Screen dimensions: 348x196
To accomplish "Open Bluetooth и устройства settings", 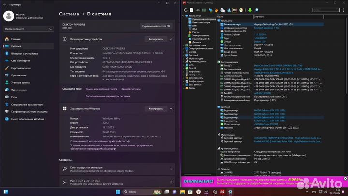I will click(29, 54).
